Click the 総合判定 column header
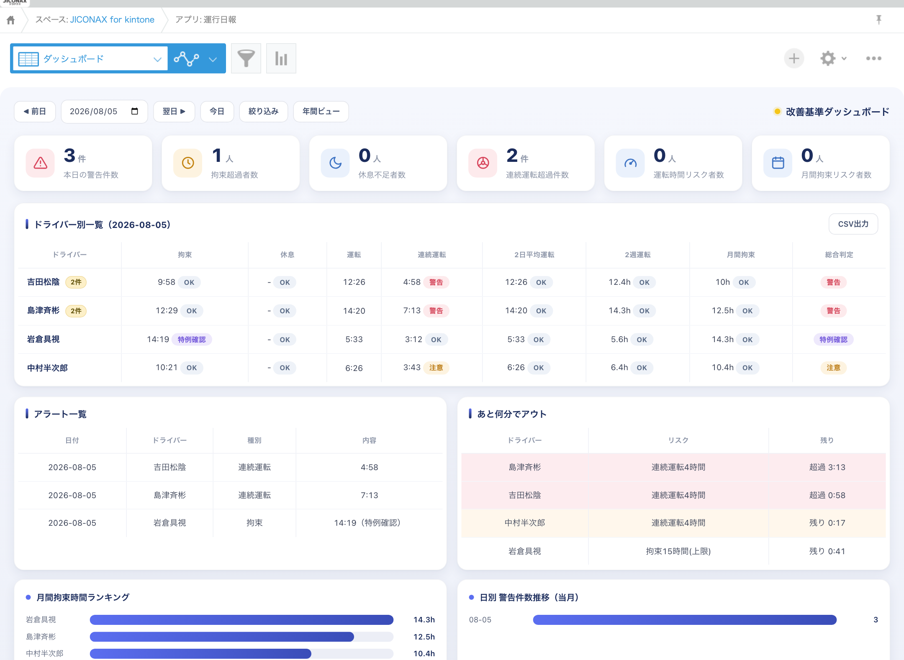 [839, 255]
